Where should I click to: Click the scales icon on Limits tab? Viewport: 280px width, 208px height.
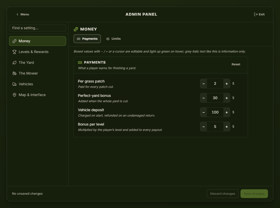point(108,39)
